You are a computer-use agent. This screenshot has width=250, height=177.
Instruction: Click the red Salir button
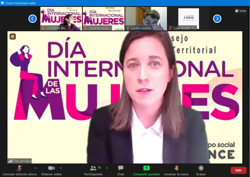pyautogui.click(x=238, y=170)
